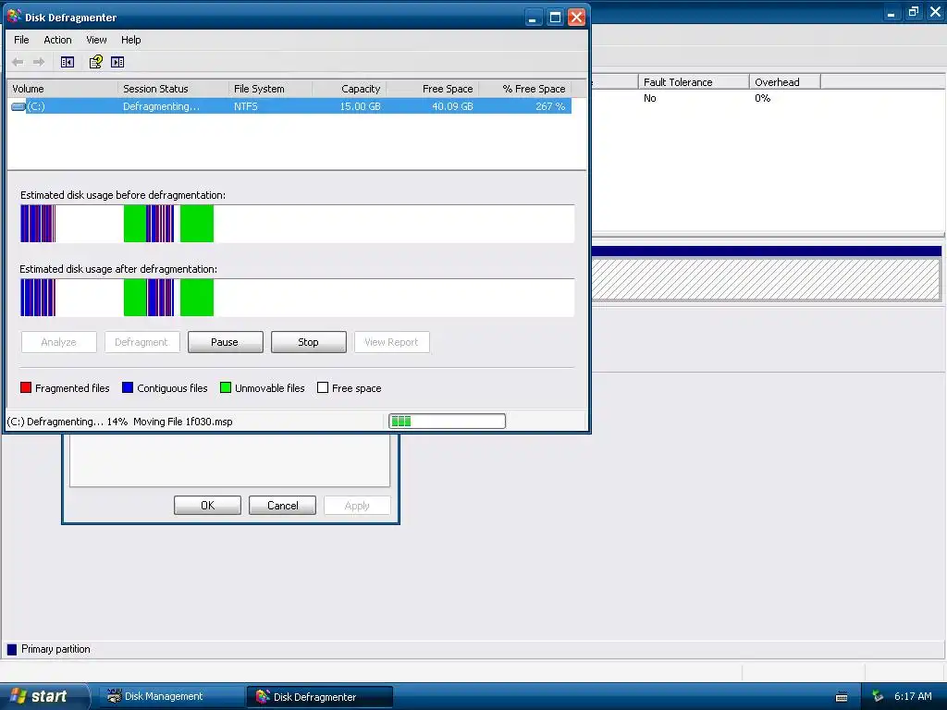Click the Back arrow toolbar icon
The height and width of the screenshot is (710, 947).
tap(18, 62)
